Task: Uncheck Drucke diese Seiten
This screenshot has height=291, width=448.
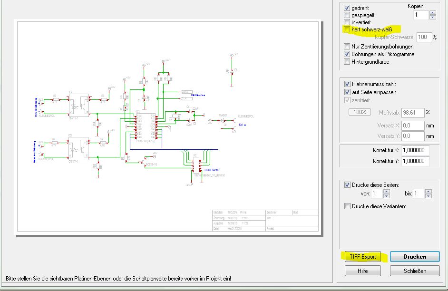Action: point(347,185)
